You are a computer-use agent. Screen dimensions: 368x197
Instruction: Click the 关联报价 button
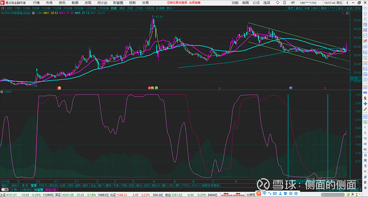(x=27, y=190)
